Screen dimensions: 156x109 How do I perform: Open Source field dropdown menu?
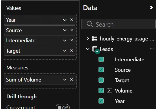tap(65, 30)
